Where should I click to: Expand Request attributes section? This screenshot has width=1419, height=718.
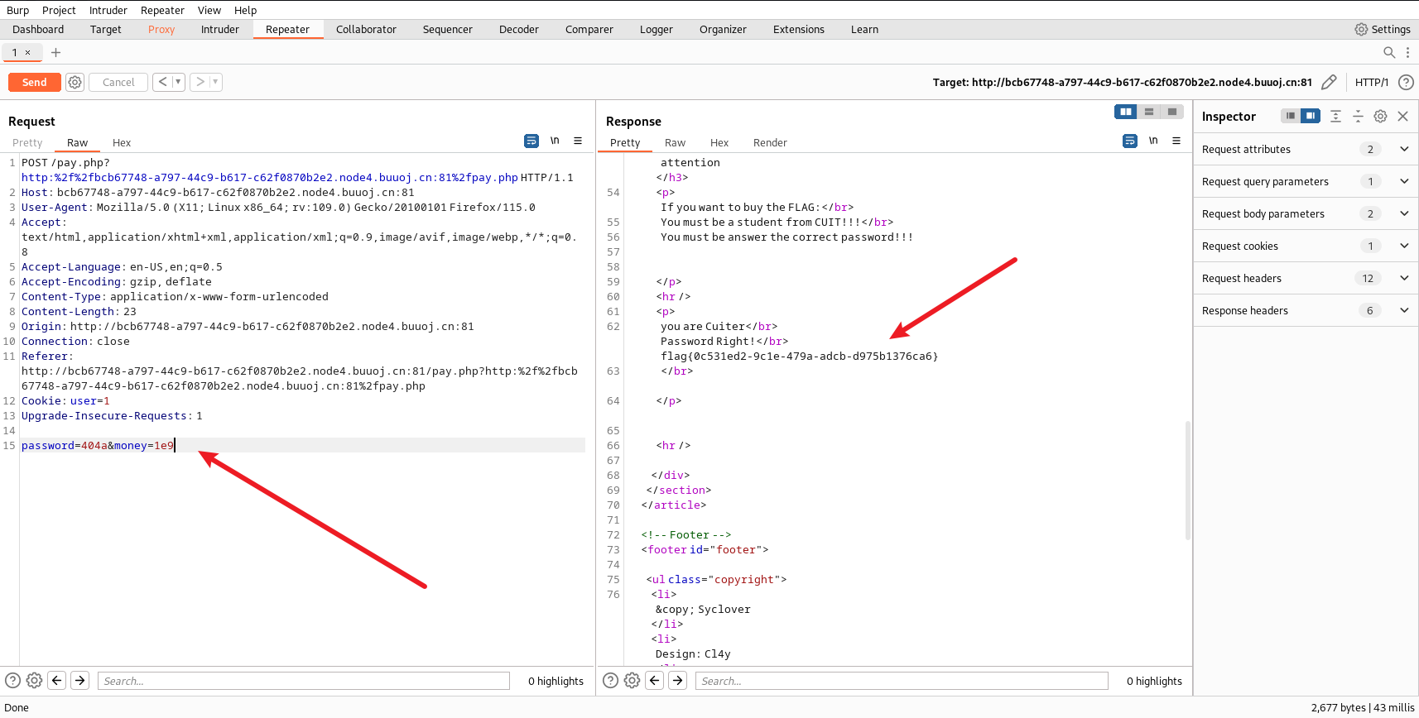pos(1306,149)
